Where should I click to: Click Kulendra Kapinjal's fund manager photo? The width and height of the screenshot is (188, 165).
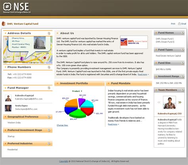[x=8, y=98]
